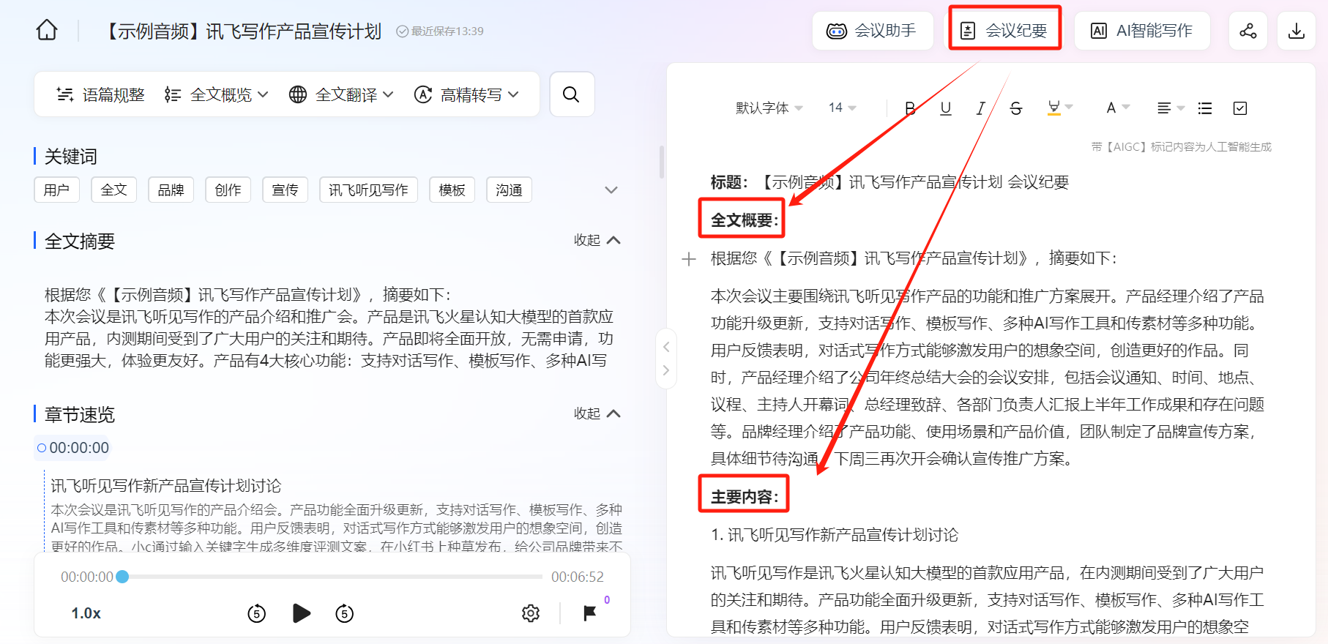Insert a bulleted list

[x=1205, y=108]
